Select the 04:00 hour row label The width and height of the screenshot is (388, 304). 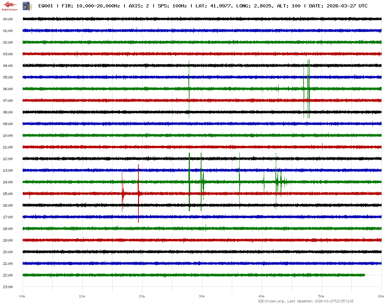[8, 66]
